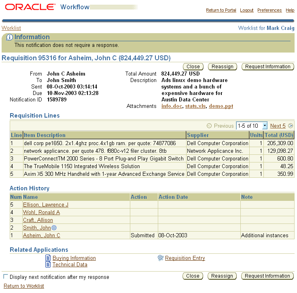This screenshot has height=293, width=297.
Task: Click the Previous pagination link text
Action: [x=224, y=126]
